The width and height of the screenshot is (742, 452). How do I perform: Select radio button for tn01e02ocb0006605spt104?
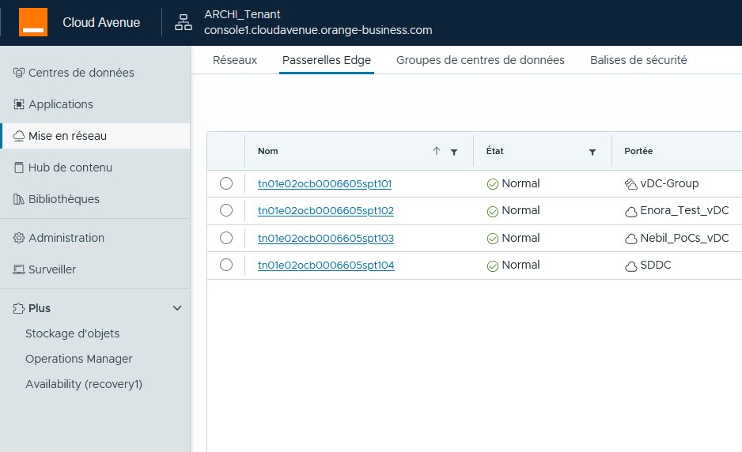(226, 265)
